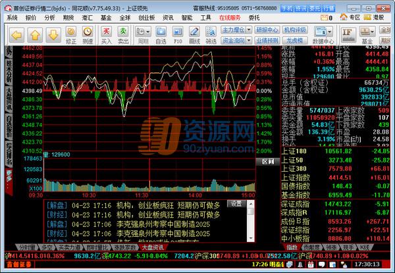The height and width of the screenshot is (273, 395).
Task: Select the 画线 line drawing tool
Action: point(194,36)
